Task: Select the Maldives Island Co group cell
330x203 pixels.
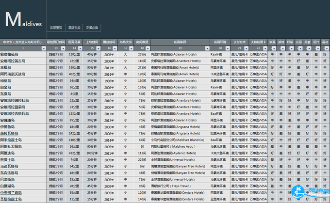Action: (180, 140)
